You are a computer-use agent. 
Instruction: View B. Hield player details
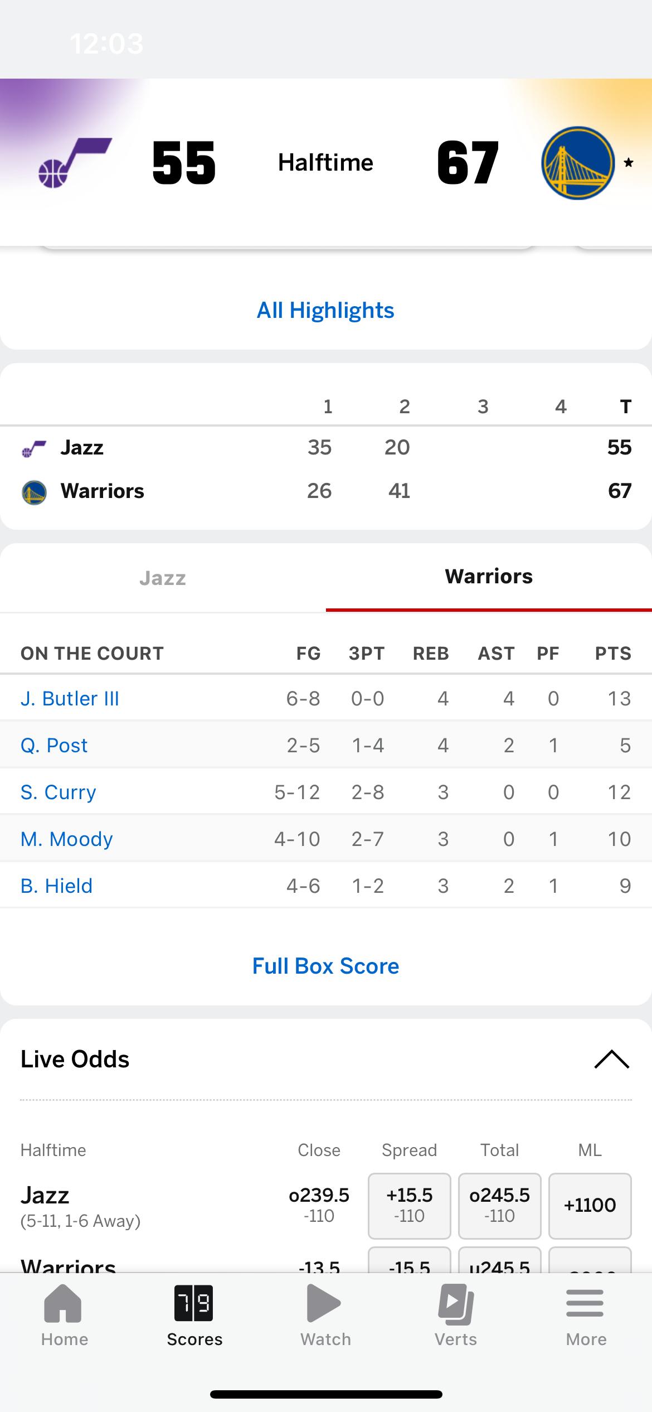coord(57,886)
